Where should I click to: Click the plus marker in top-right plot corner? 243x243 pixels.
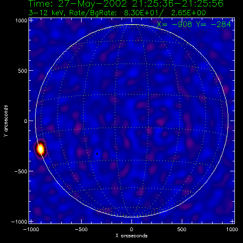click(x=233, y=20)
